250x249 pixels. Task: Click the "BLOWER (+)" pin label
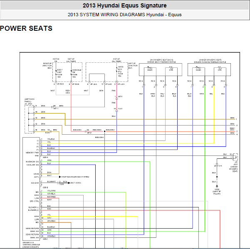coord(34,210)
